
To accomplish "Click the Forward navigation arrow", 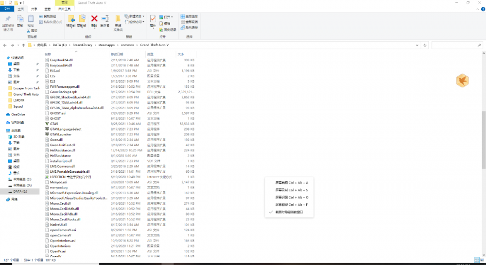I will point(12,45).
